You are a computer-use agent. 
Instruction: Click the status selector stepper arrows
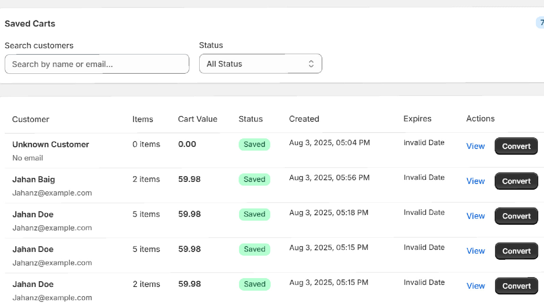[310, 64]
